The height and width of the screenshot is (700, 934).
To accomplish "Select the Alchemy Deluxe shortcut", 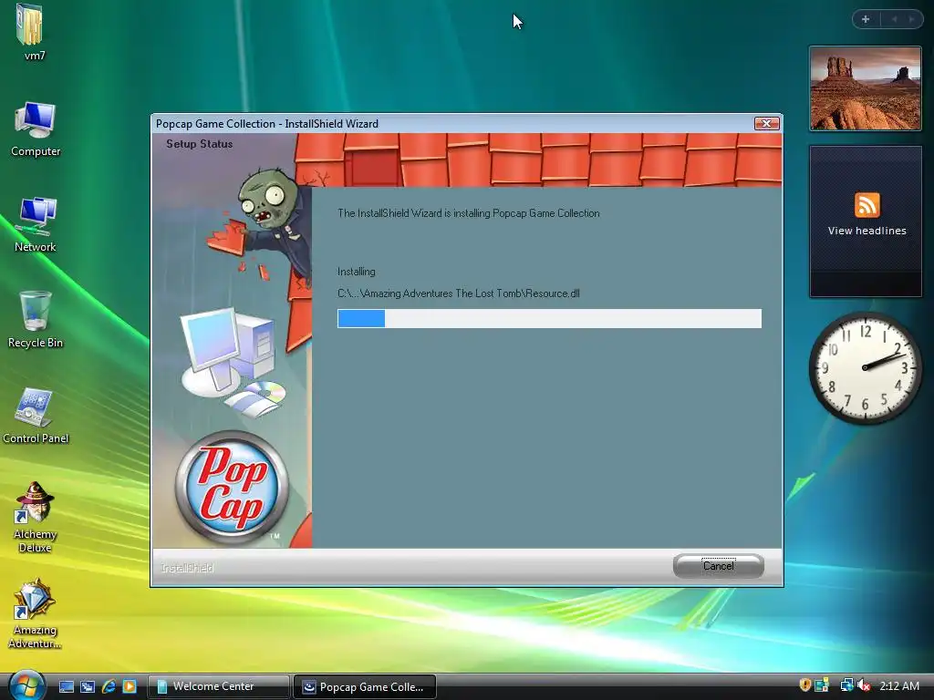I will [x=36, y=518].
